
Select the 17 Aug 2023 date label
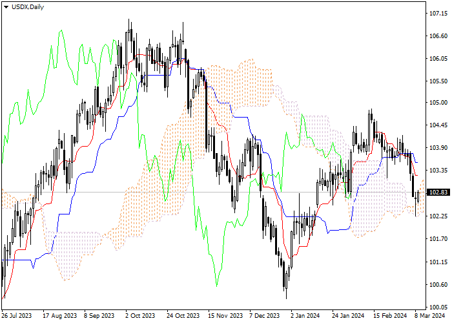point(60,316)
